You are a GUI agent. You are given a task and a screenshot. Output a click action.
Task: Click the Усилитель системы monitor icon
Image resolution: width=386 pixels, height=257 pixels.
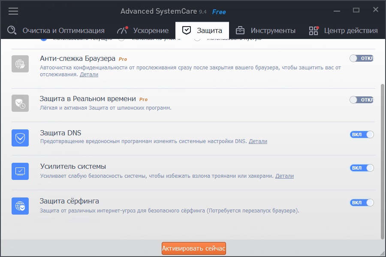[20, 171]
